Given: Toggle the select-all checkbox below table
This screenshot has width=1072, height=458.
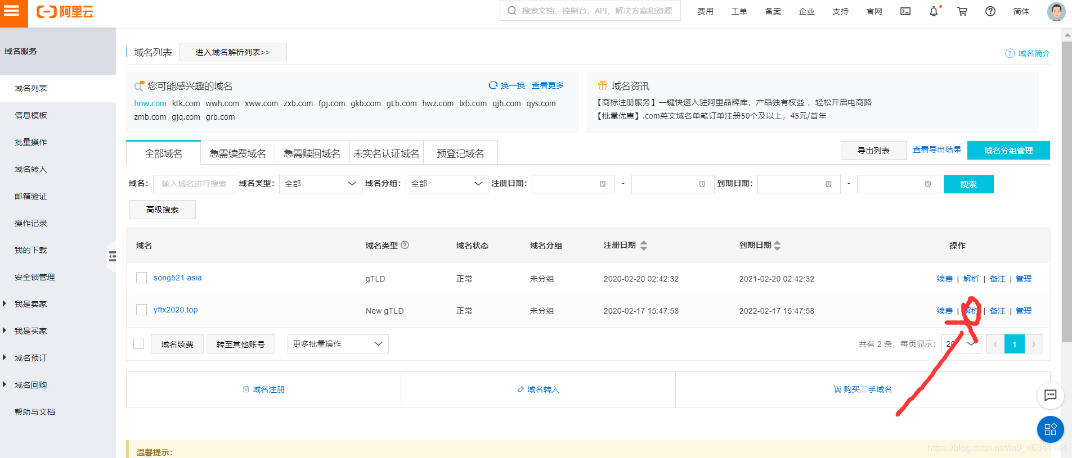Looking at the screenshot, I should point(139,343).
